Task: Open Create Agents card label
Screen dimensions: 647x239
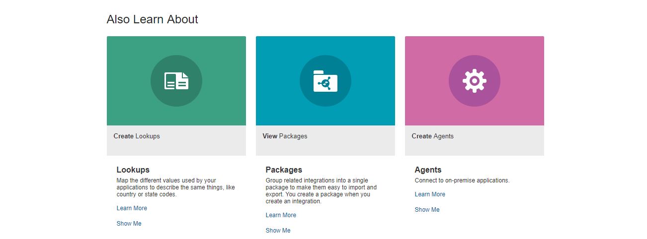Action: click(432, 136)
